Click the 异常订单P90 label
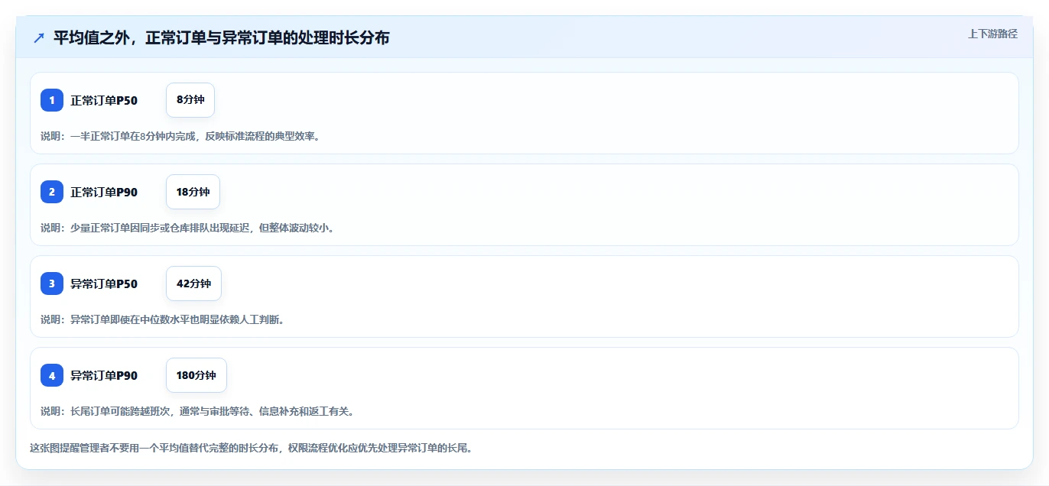 pyautogui.click(x=104, y=375)
